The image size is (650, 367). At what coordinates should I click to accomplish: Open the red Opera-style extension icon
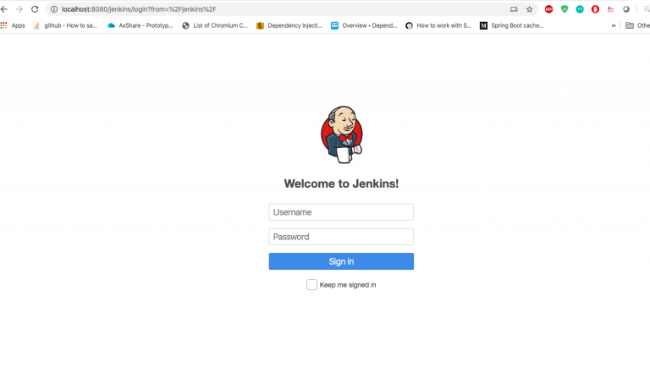pyautogui.click(x=595, y=9)
